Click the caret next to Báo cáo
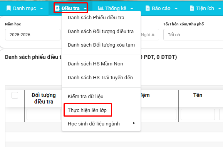The width and height of the screenshot is (223, 147). [176, 8]
